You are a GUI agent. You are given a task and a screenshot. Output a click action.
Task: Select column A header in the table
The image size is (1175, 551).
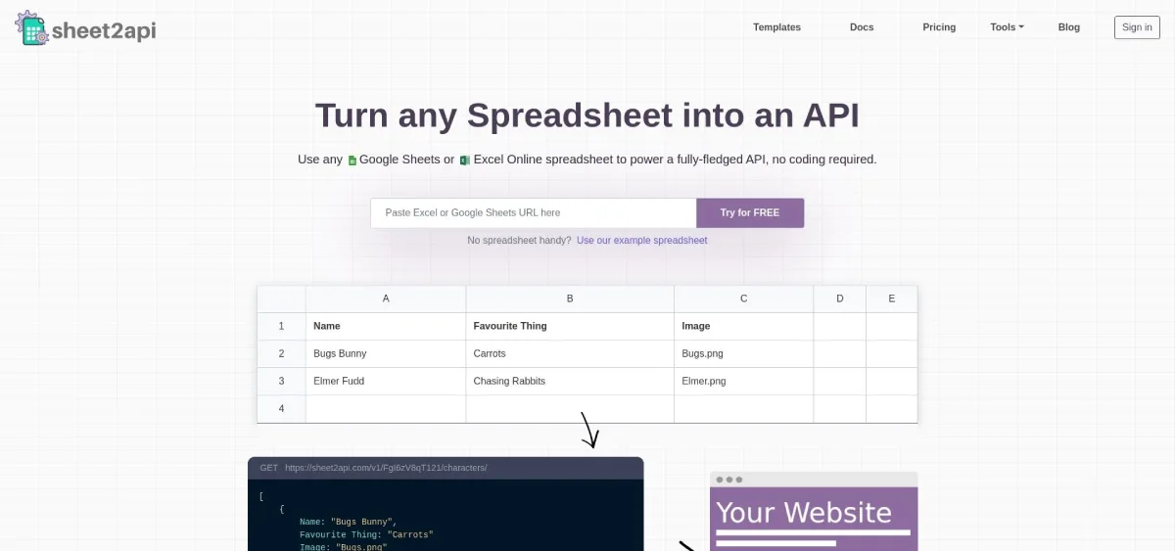pos(386,298)
